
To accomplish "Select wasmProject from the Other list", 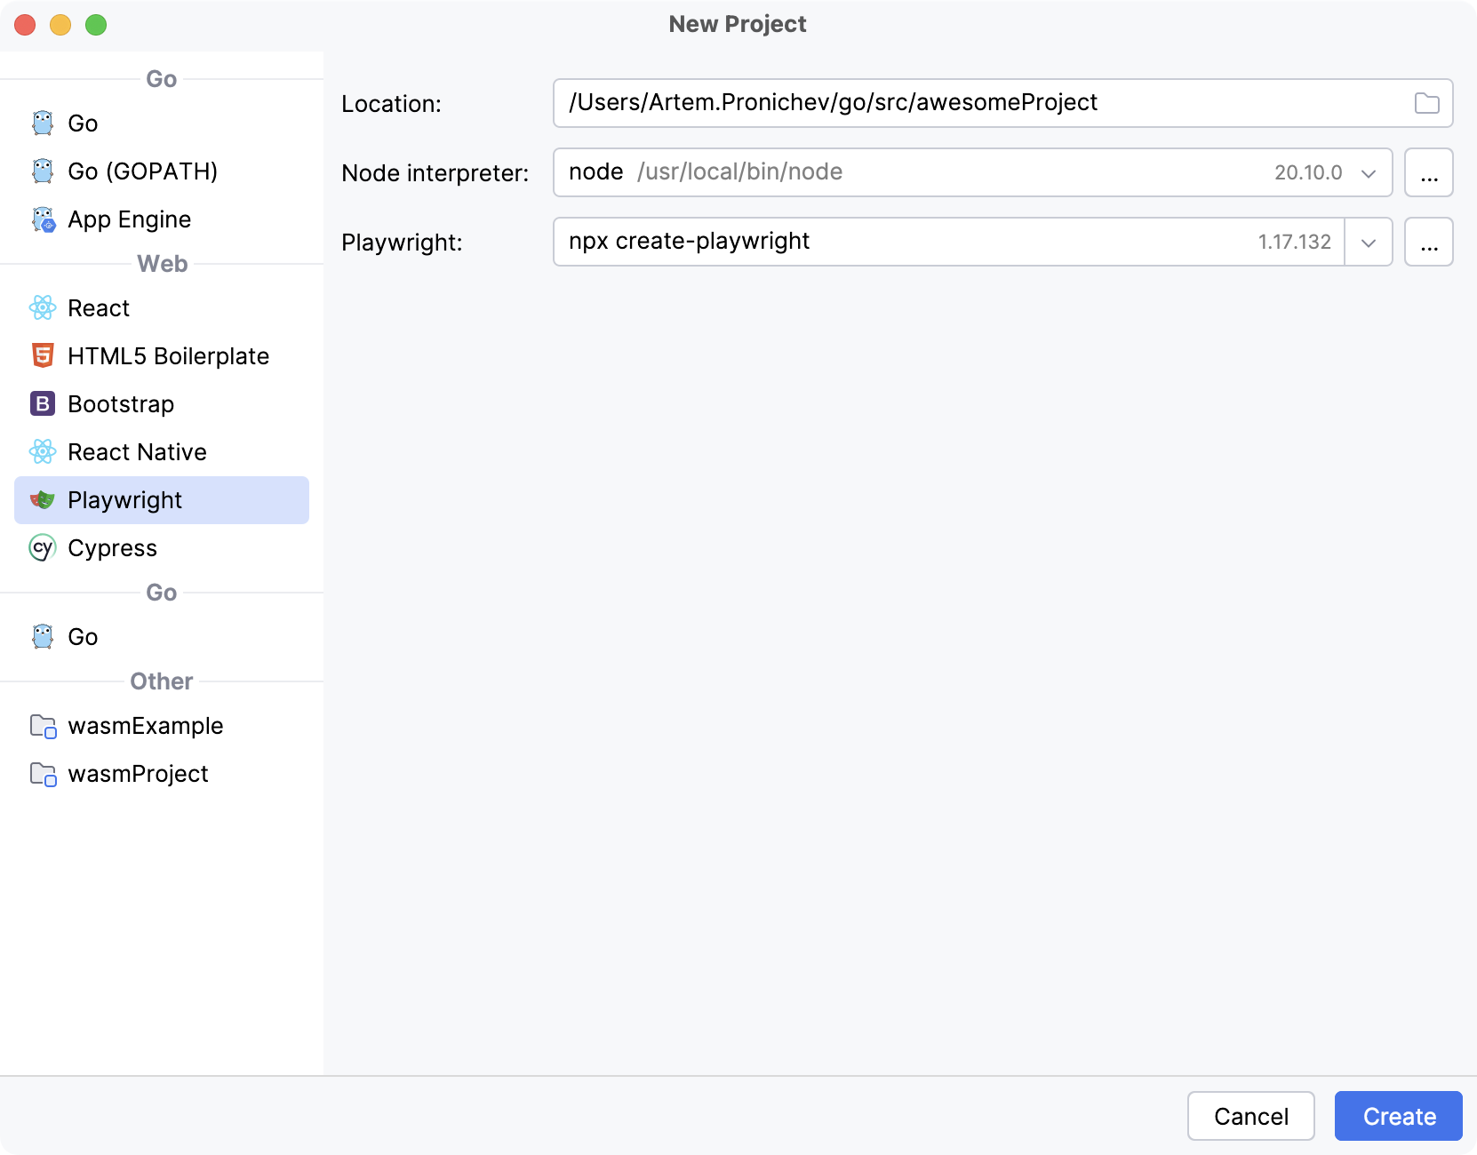I will [x=138, y=774].
